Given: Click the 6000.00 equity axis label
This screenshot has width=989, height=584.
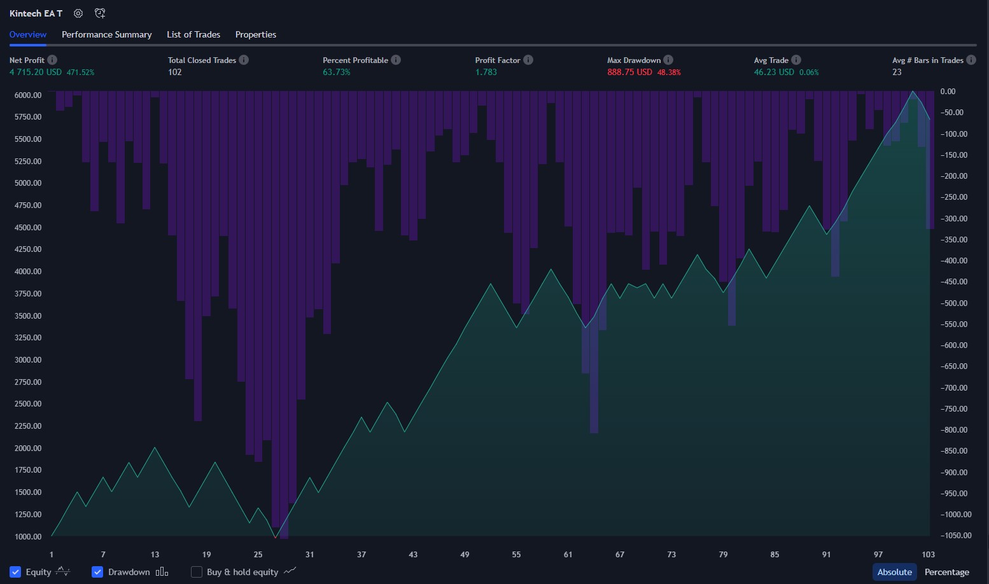Looking at the screenshot, I should (28, 95).
